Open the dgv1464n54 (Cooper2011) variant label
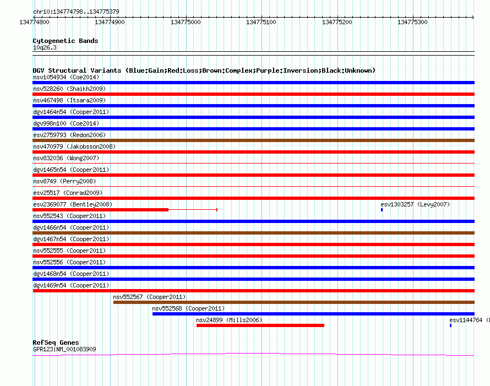Image resolution: width=490 pixels, height=386 pixels. coord(71,112)
